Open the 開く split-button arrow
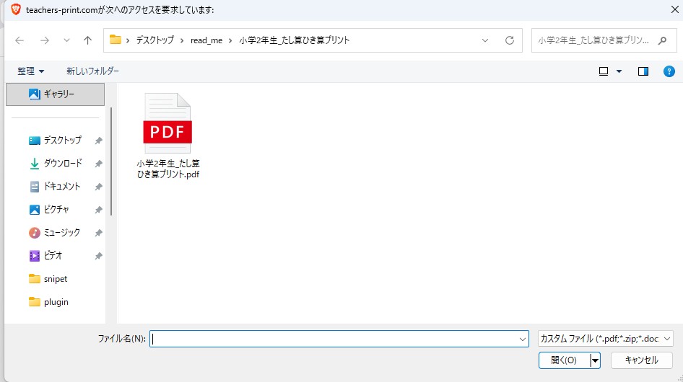The width and height of the screenshot is (683, 382). point(595,360)
